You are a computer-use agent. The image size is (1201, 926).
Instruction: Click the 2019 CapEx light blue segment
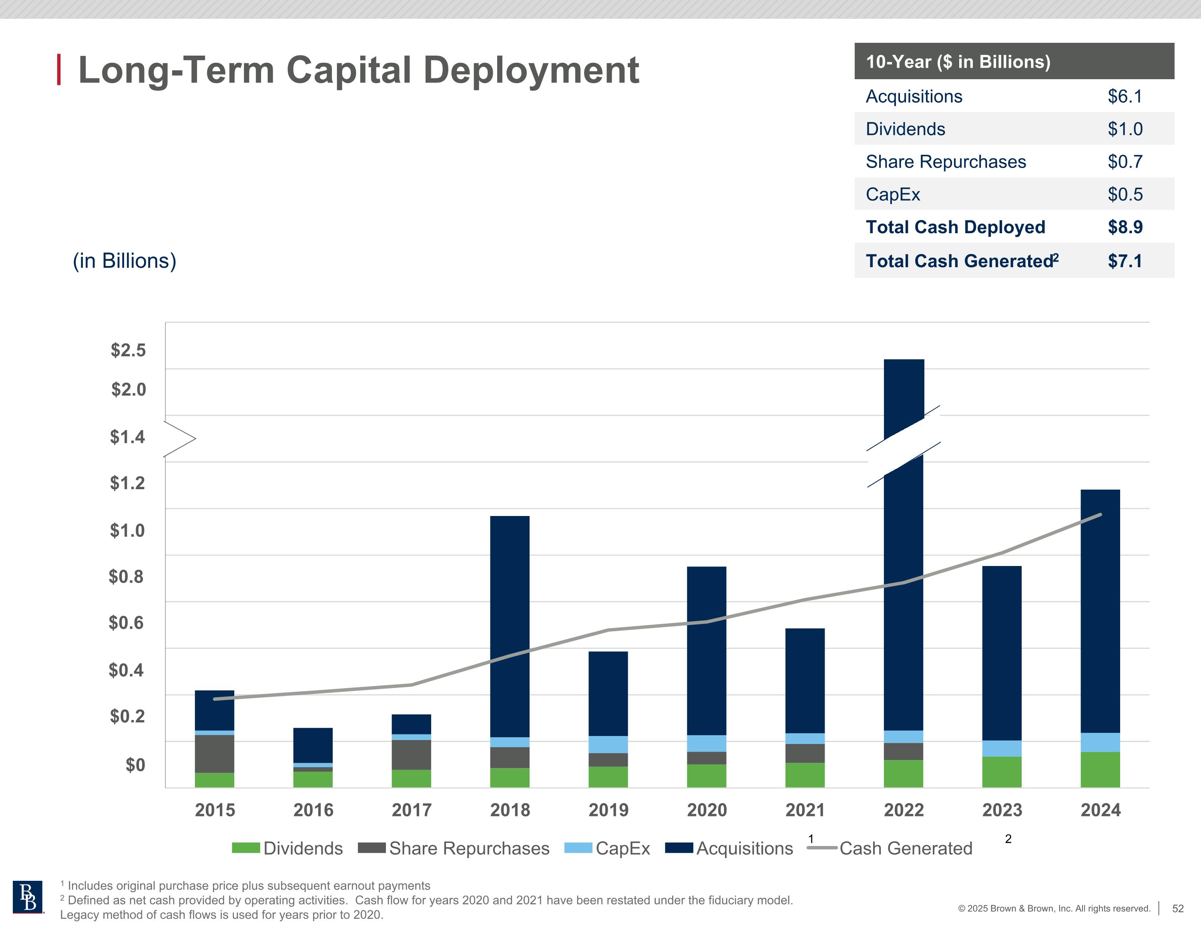608,744
